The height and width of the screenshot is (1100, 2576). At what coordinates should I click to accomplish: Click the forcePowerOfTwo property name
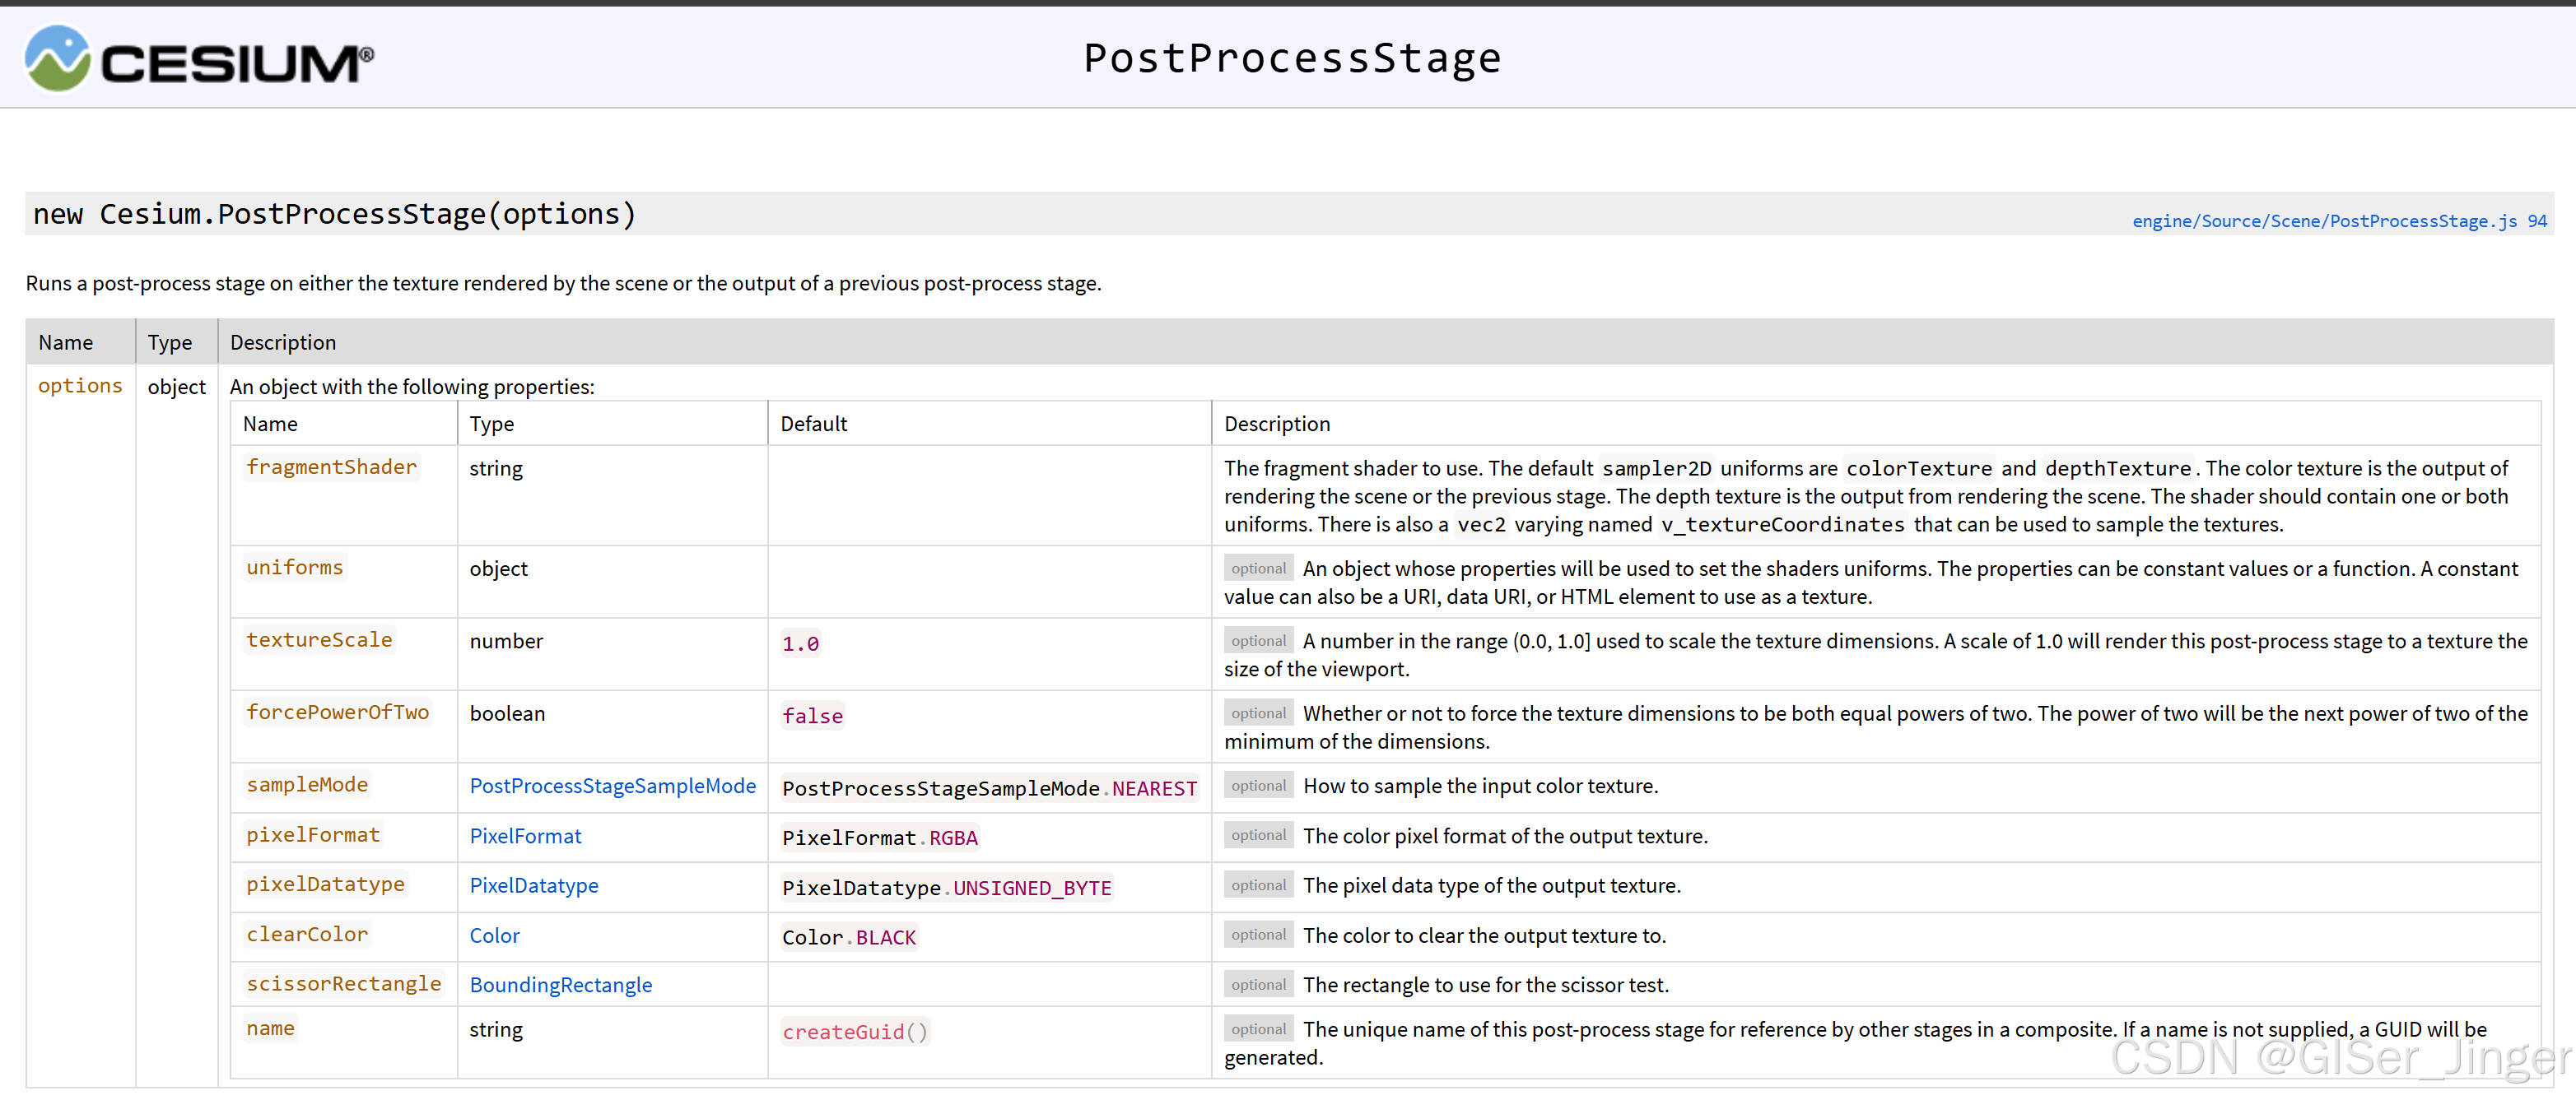click(x=338, y=712)
